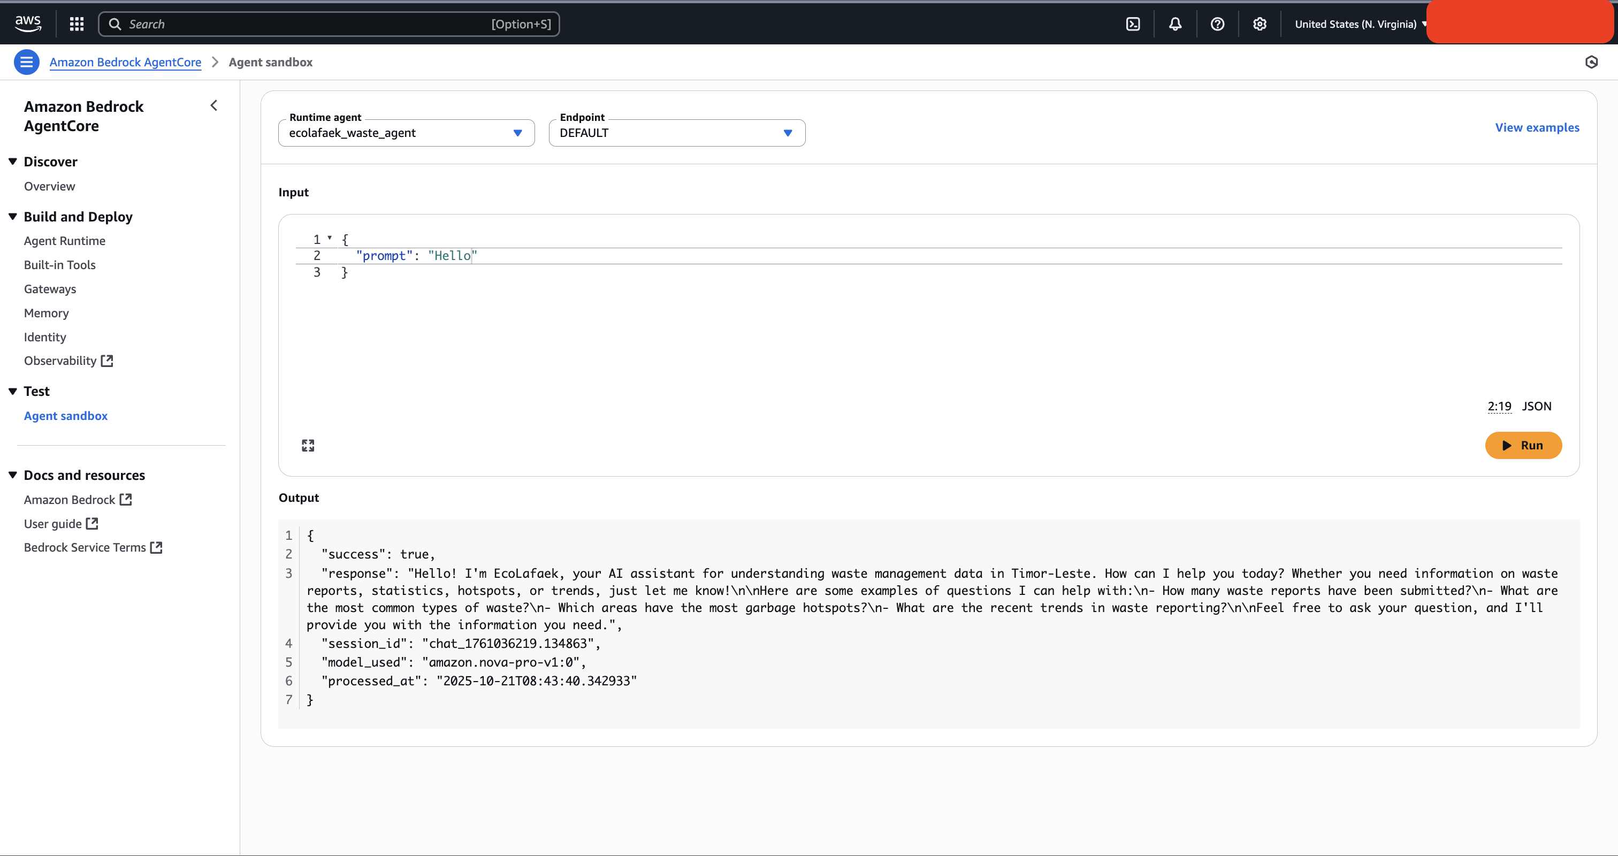Launch CloudShell from the top bar
The height and width of the screenshot is (856, 1618).
(1133, 24)
